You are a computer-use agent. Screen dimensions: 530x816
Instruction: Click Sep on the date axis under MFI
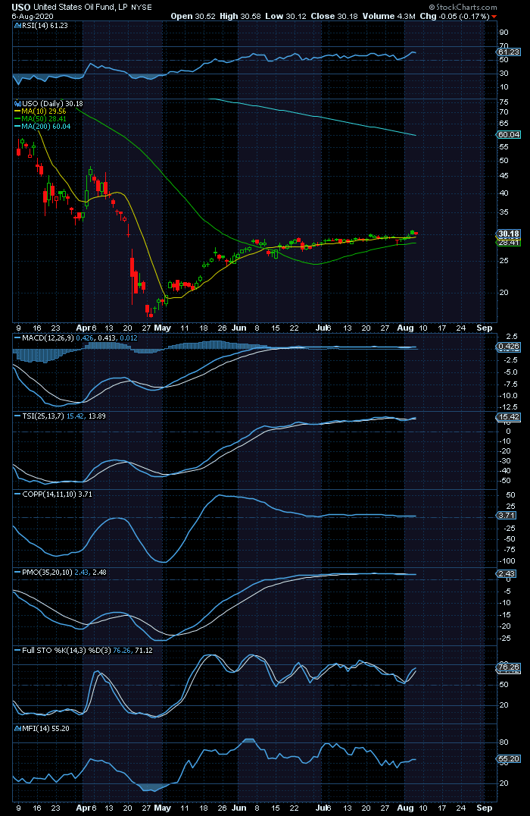(485, 808)
